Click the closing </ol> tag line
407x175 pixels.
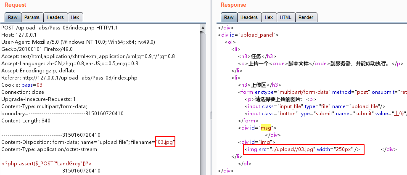pyautogui.click(x=245, y=164)
